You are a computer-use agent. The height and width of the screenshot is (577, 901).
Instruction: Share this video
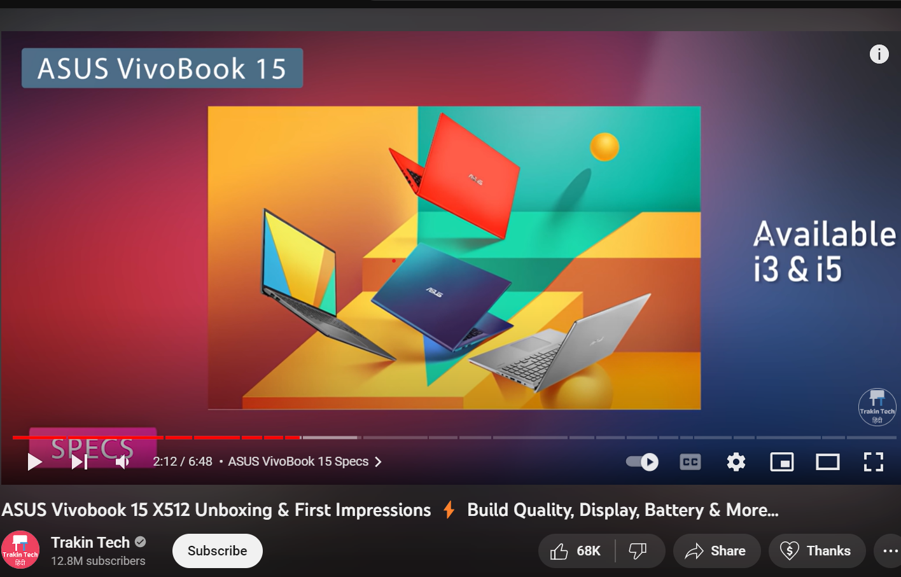pyautogui.click(x=716, y=551)
